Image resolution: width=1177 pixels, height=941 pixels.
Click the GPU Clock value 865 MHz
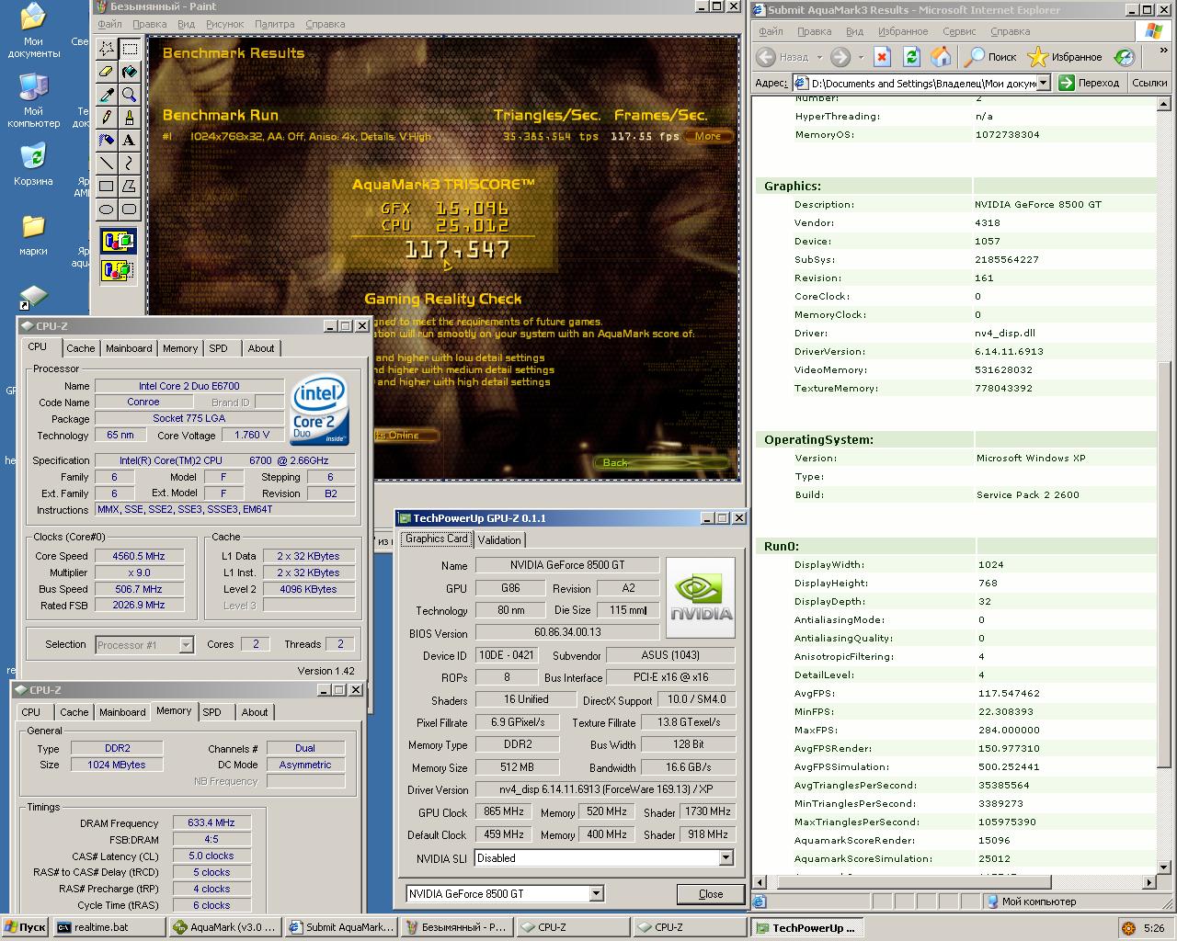pyautogui.click(x=504, y=812)
